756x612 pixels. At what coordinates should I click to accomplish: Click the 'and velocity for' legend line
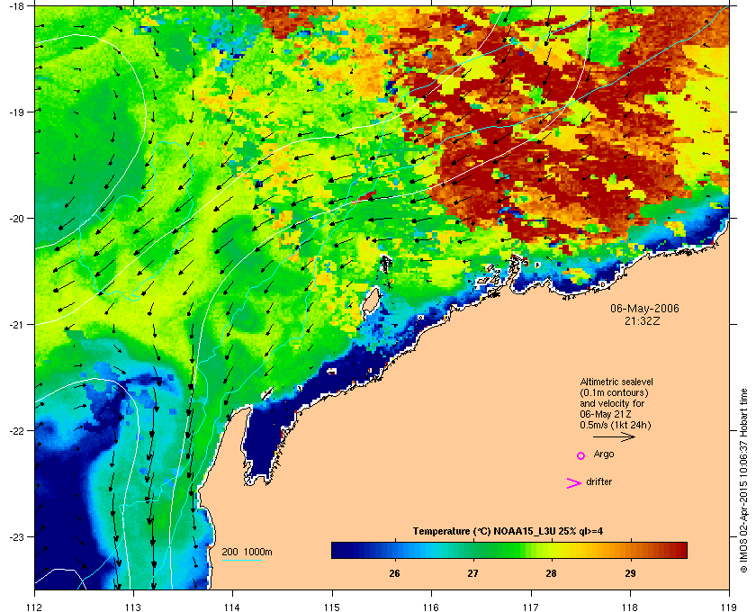click(x=612, y=403)
